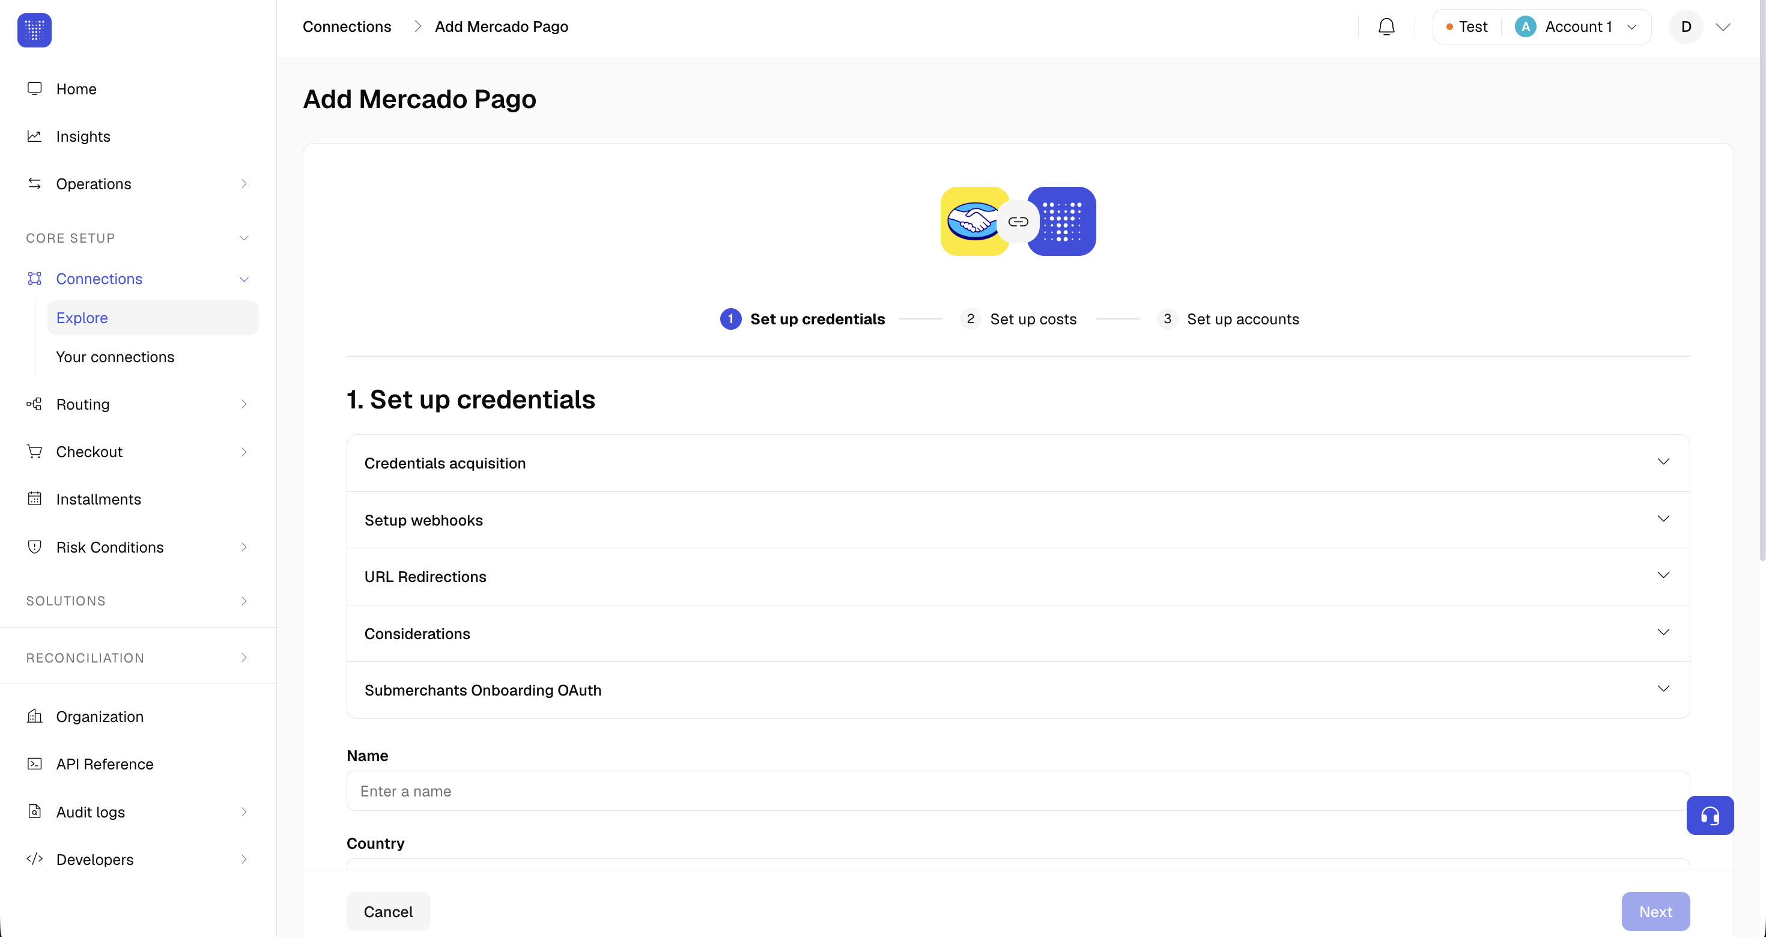The image size is (1766, 937).
Task: Select Explore under Connections
Action: [153, 318]
